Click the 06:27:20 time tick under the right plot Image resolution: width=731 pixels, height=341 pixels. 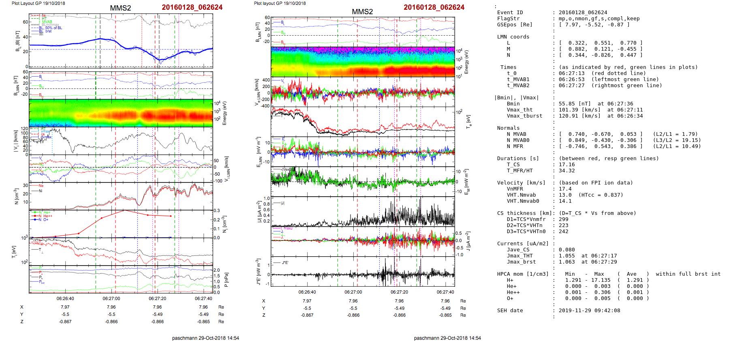[399, 292]
